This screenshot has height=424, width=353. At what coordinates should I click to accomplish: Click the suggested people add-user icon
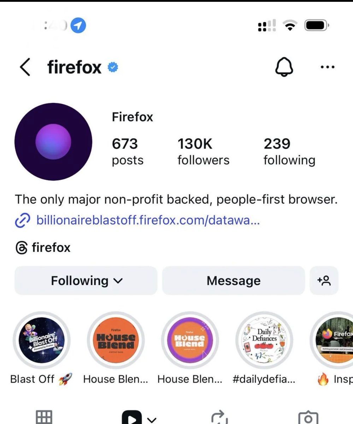[x=324, y=281]
